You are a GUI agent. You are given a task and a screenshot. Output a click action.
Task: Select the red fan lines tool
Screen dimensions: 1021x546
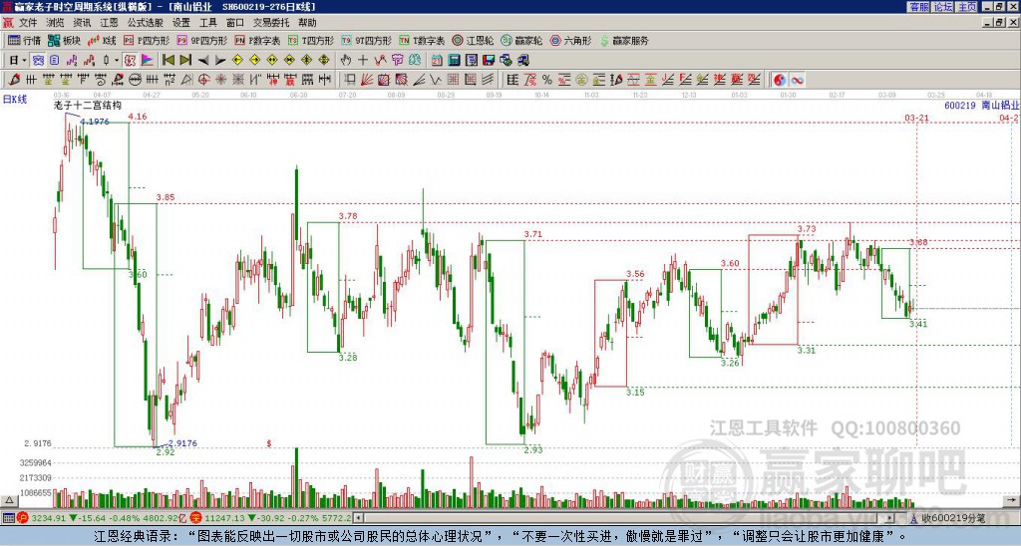(366, 80)
